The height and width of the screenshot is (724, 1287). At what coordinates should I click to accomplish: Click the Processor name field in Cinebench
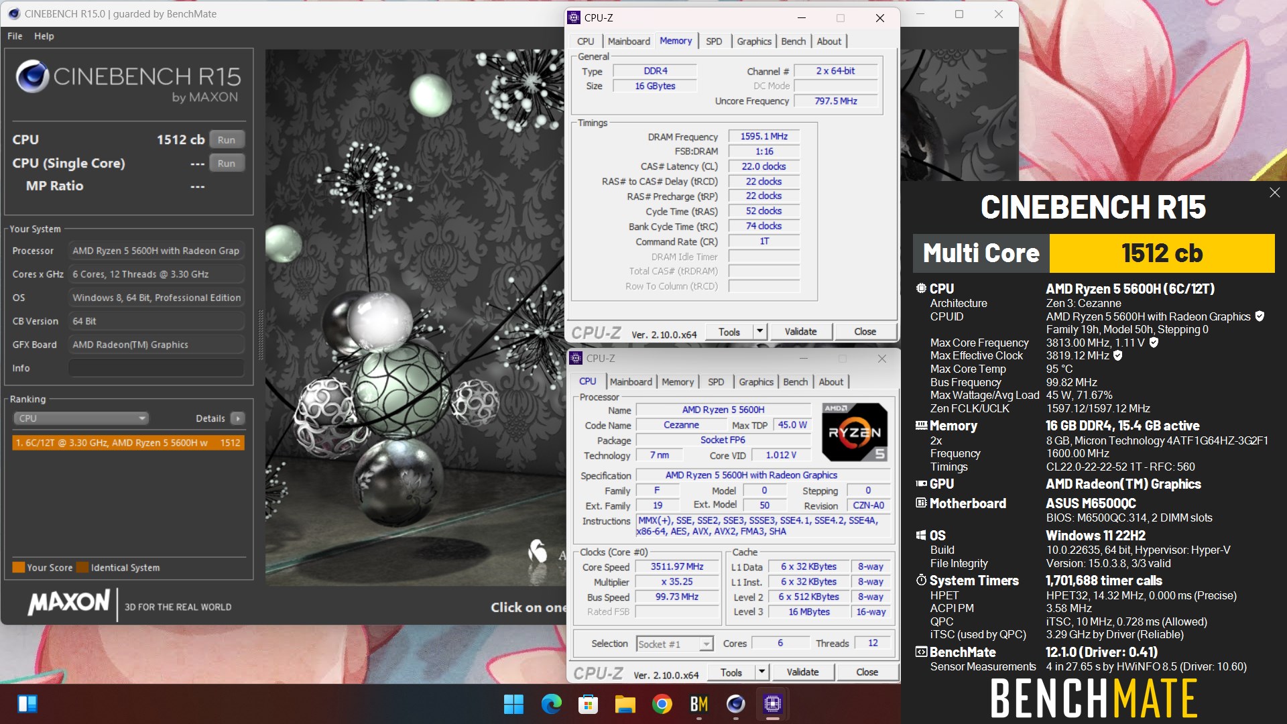tap(156, 251)
